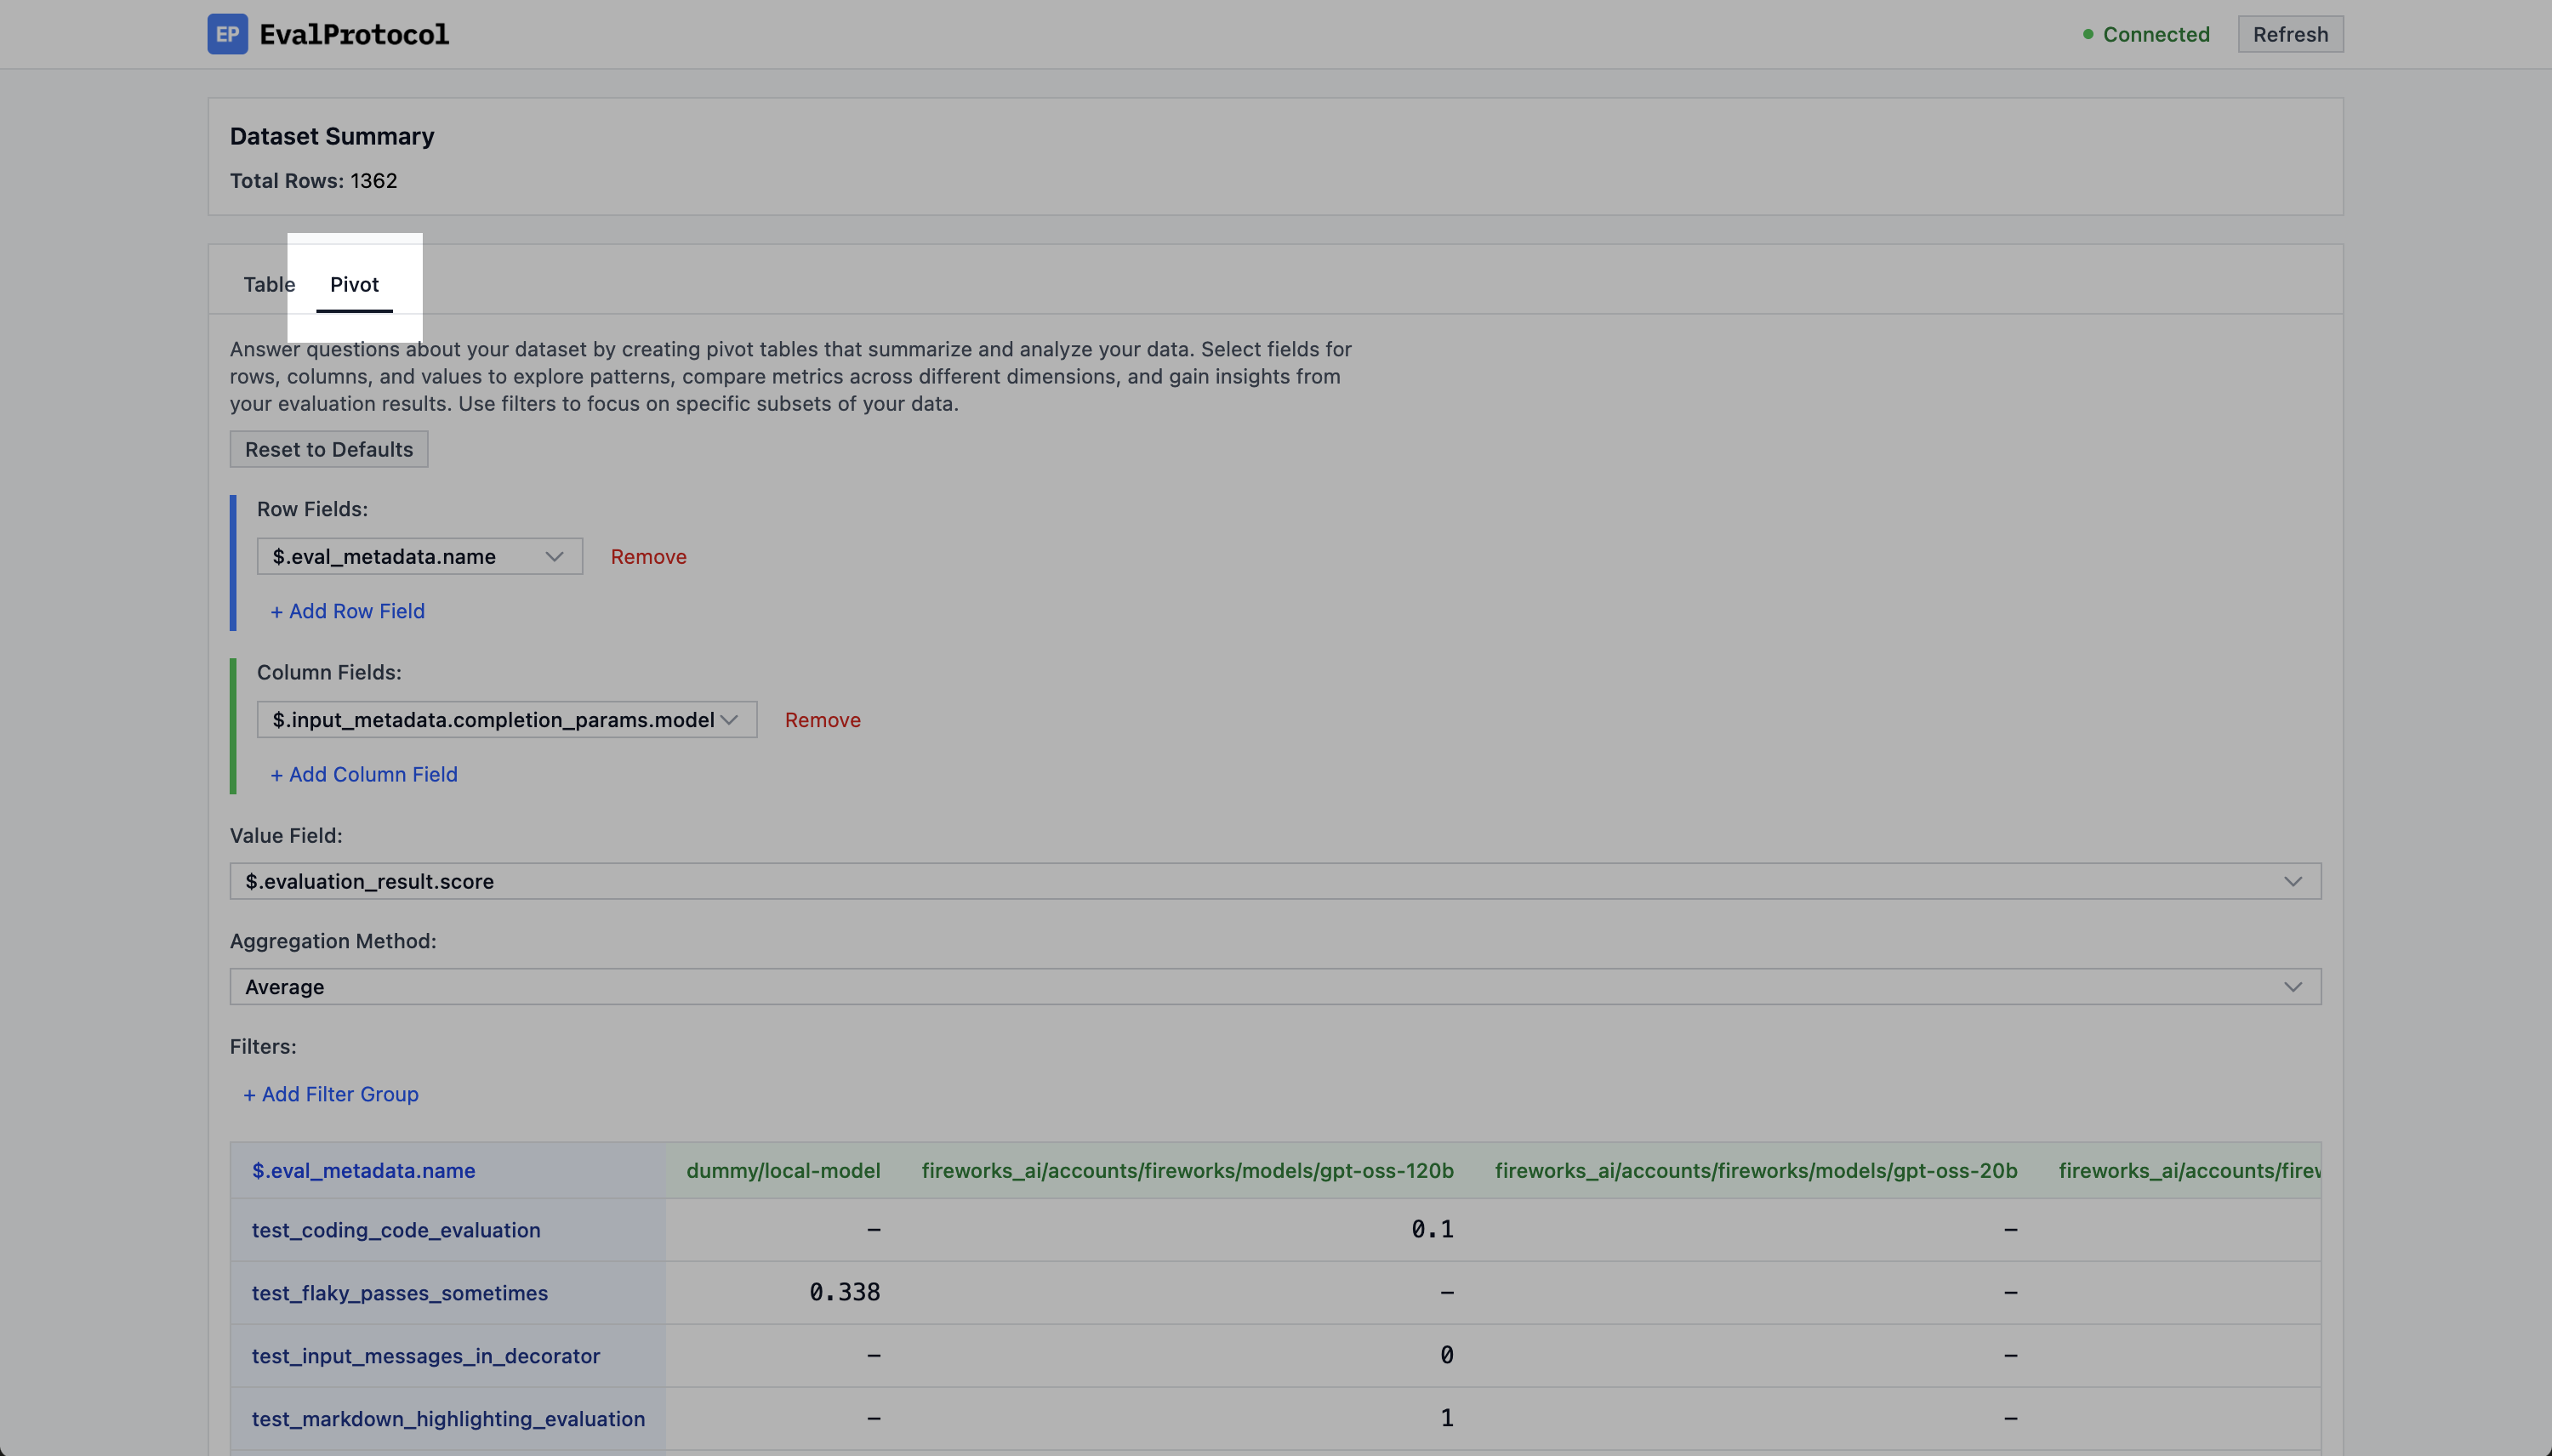Click Add Row Field link
Viewport: 2552px width, 1456px height.
pyautogui.click(x=347, y=611)
